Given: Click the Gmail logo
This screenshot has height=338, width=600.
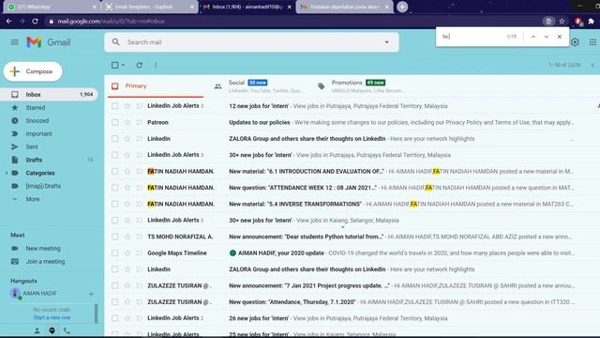Looking at the screenshot, I should pyautogui.click(x=49, y=42).
